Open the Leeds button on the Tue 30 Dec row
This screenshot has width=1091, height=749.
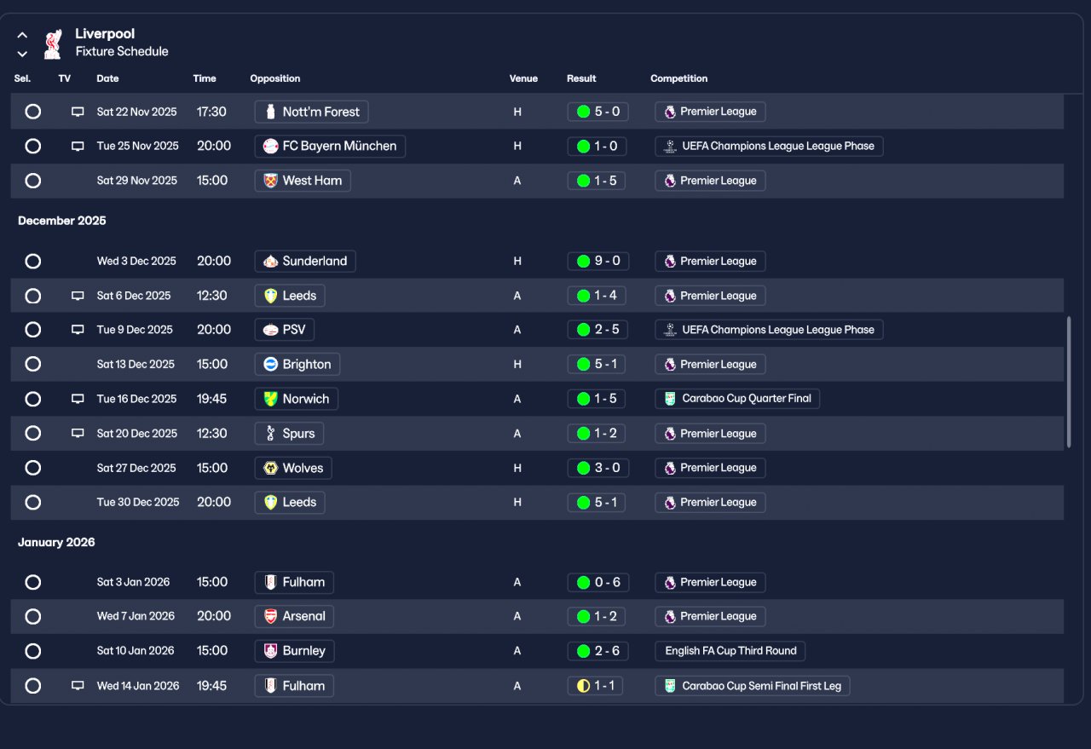[x=290, y=502]
